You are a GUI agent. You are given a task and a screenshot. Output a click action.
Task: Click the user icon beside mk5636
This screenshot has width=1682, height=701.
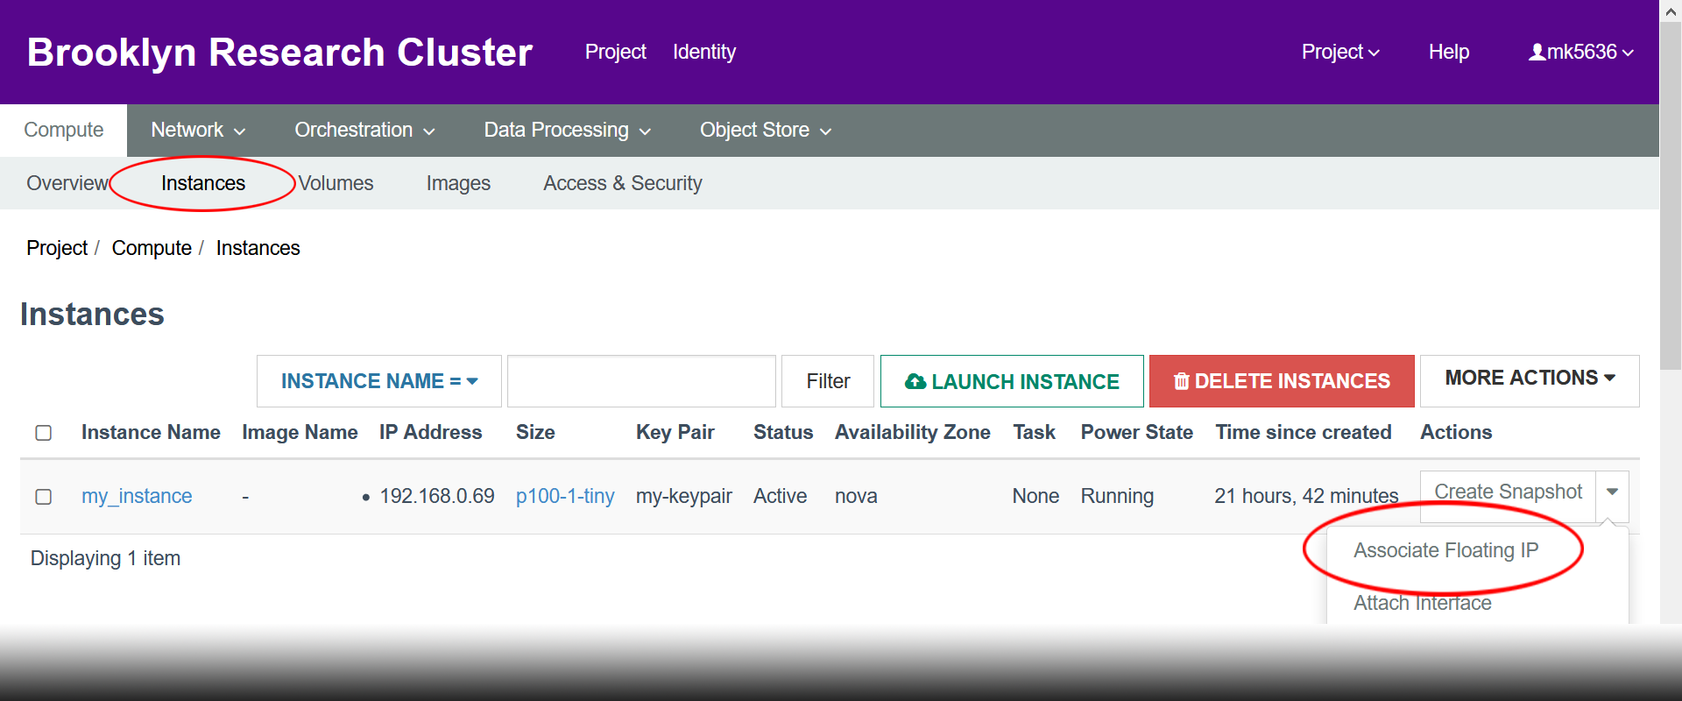[1537, 53]
